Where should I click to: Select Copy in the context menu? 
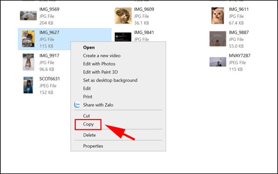88,124
